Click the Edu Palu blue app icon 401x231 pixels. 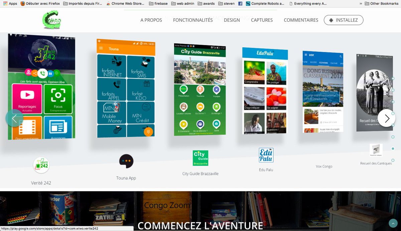point(266,155)
